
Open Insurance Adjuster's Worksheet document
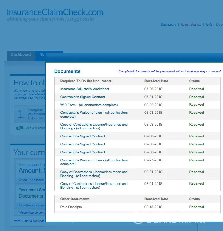(85, 89)
